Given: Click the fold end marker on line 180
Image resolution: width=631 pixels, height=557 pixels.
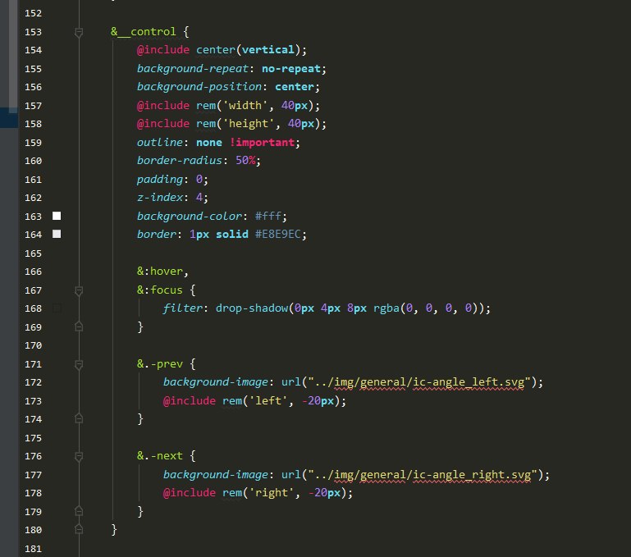Looking at the screenshot, I should point(79,529).
